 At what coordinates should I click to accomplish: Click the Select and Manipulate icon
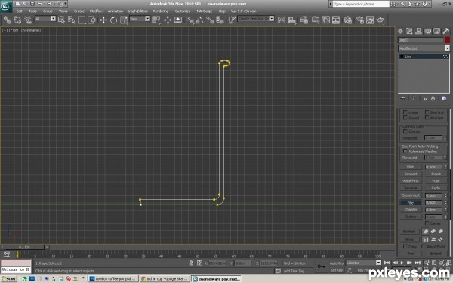[168, 20]
